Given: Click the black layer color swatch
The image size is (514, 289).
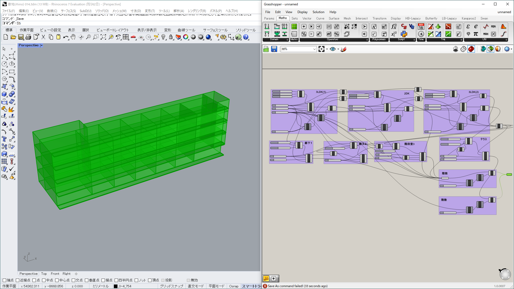Looking at the screenshot, I should (x=116, y=286).
